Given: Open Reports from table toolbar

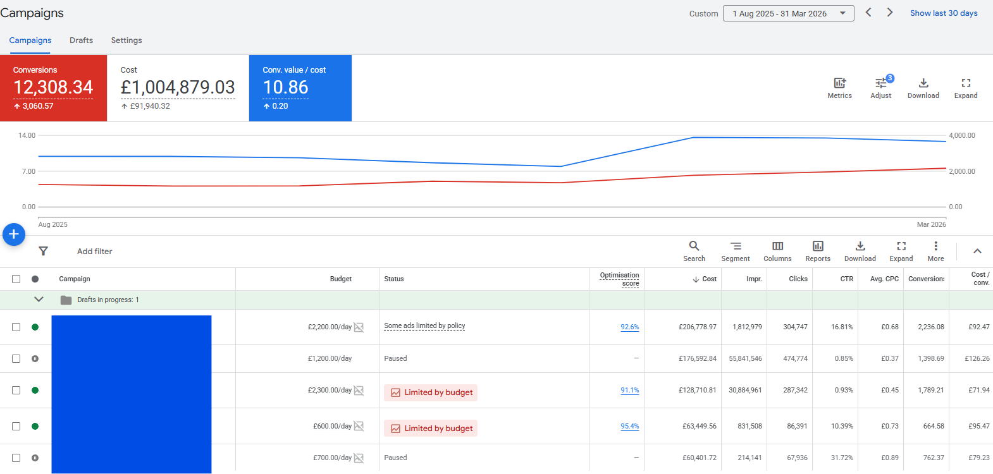Looking at the screenshot, I should 818,251.
